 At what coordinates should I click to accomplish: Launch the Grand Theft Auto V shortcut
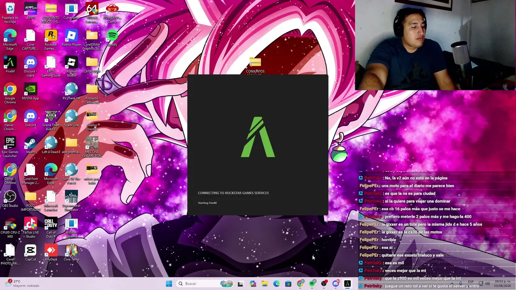coord(51,121)
